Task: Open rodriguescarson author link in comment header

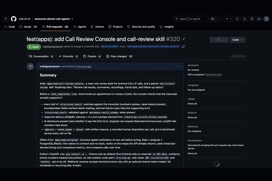Action: tap(50, 66)
